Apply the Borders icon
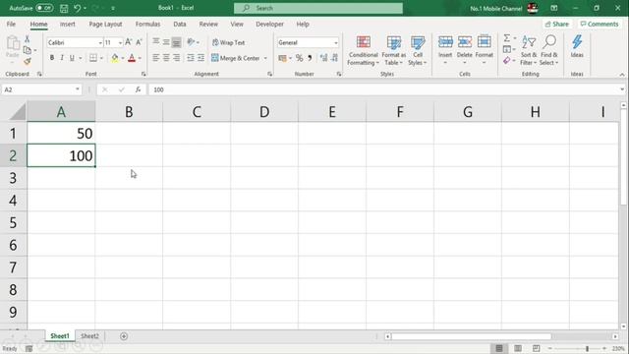Viewport: 629px width, 354px height. tap(93, 58)
